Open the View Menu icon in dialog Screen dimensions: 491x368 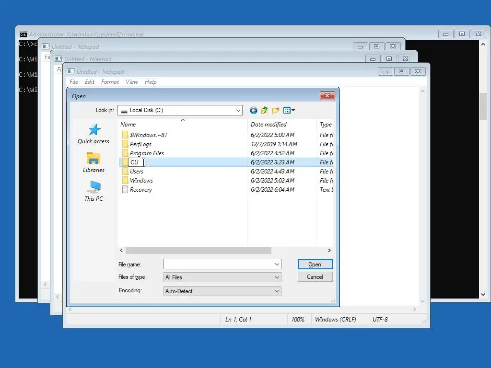point(287,110)
